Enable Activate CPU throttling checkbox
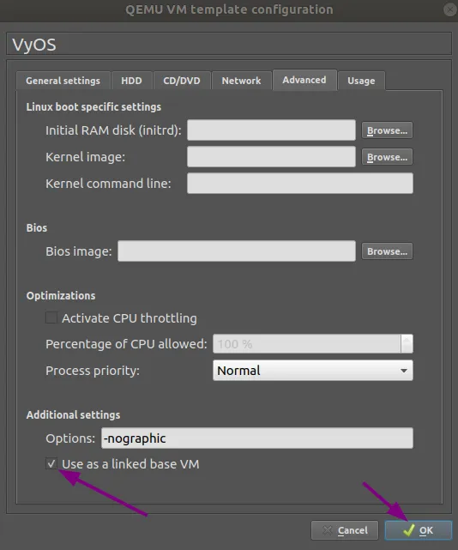458x550 pixels. pyautogui.click(x=51, y=317)
